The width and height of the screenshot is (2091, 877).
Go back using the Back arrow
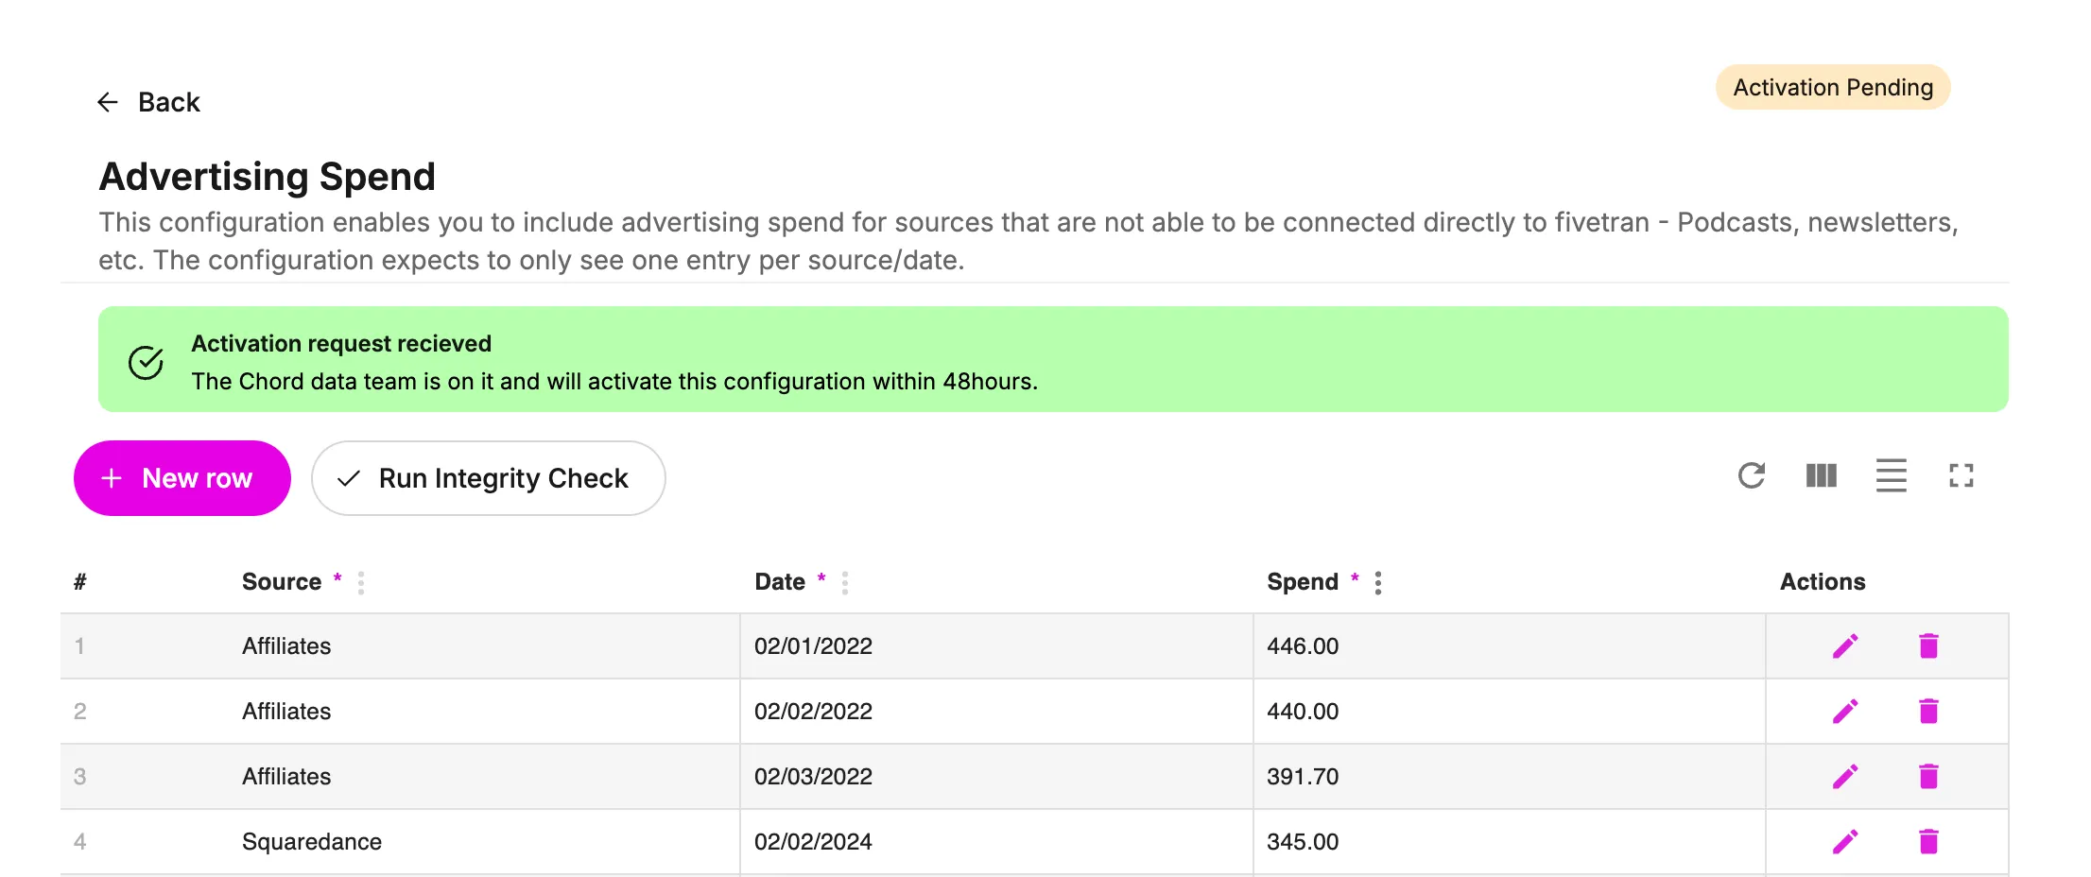click(148, 102)
